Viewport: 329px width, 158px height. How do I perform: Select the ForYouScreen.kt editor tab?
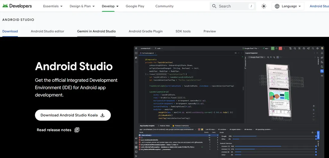pyautogui.click(x=148, y=53)
